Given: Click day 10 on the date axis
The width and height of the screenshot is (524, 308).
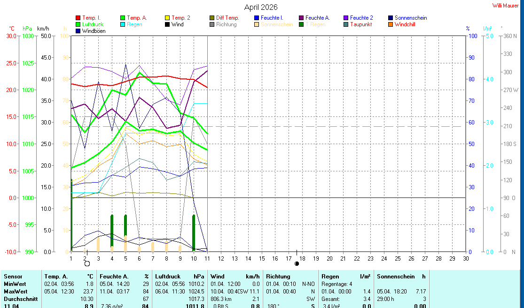Looking at the screenshot, I should (193, 258).
